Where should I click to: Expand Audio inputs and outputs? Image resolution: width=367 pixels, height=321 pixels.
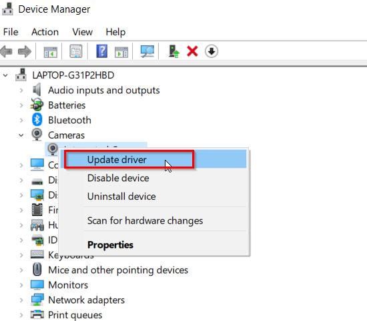pos(21,91)
